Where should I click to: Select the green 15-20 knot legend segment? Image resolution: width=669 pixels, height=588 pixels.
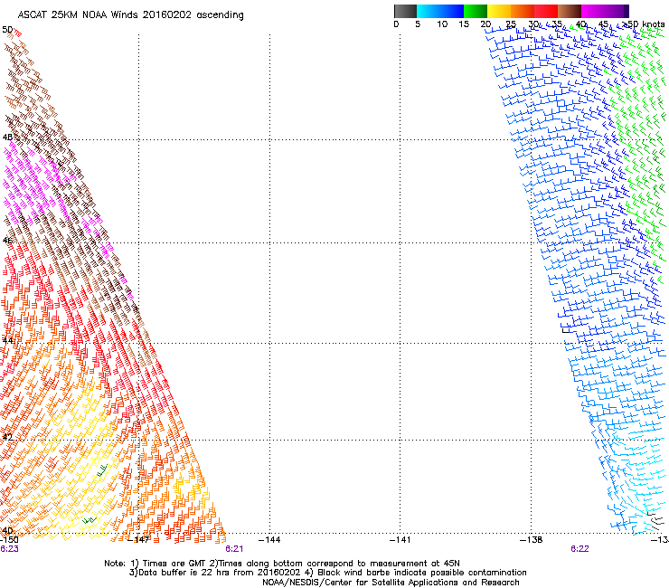(x=476, y=11)
